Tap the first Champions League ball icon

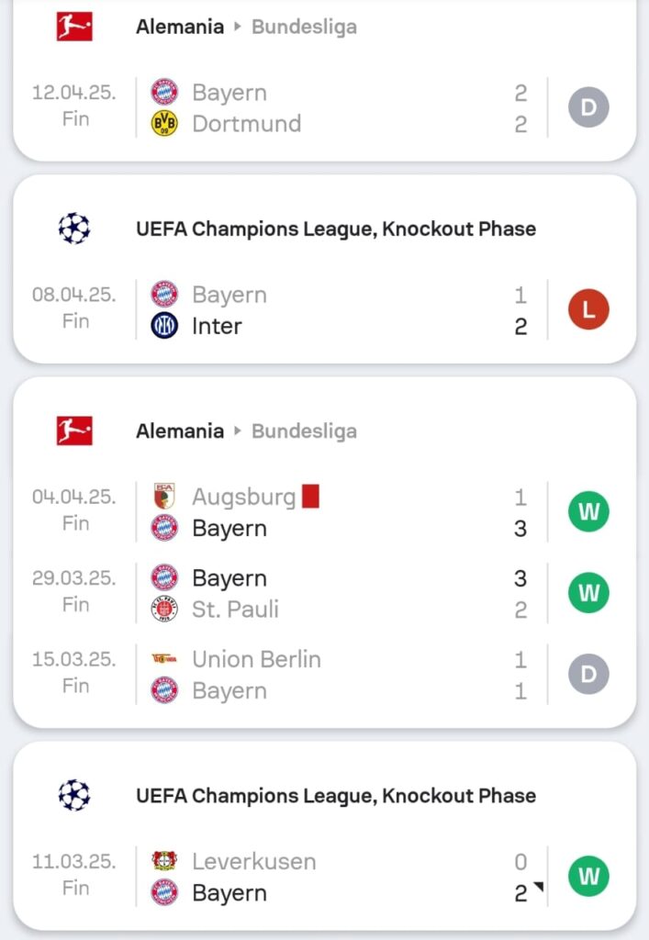[x=74, y=228]
